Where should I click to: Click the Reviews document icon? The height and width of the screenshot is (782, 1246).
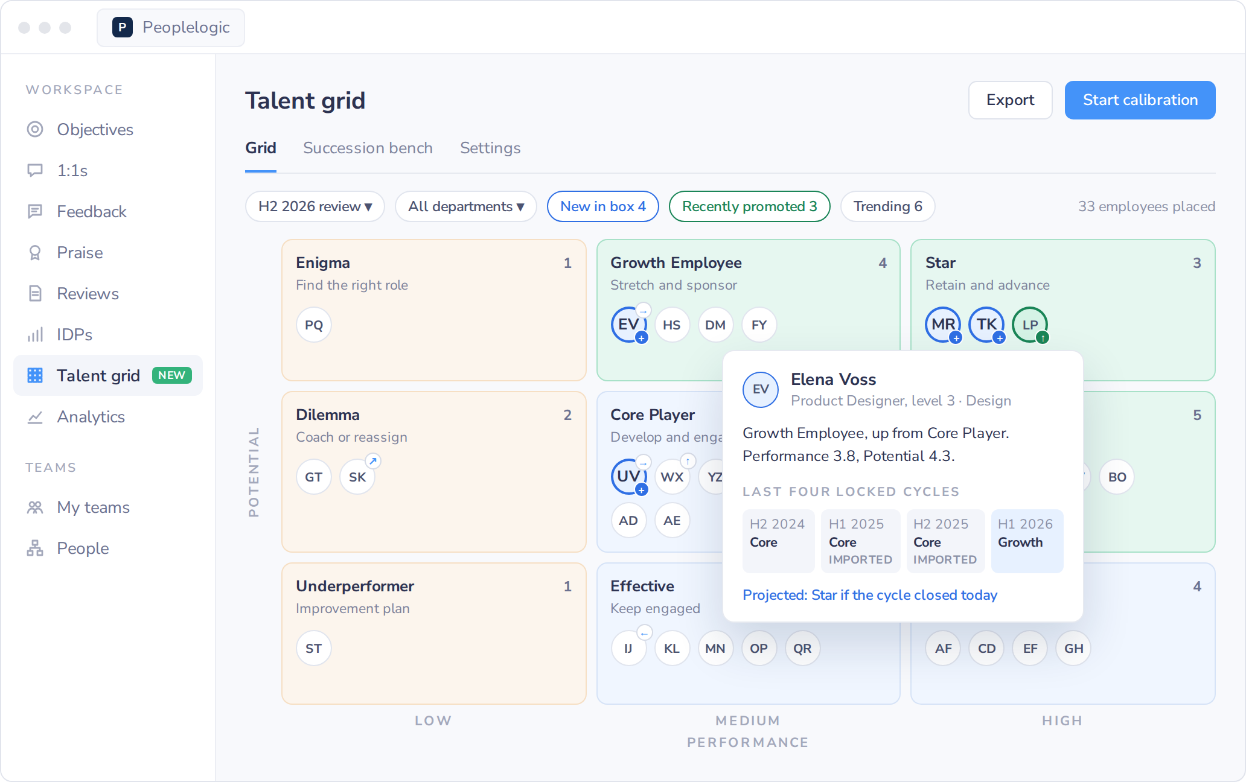pyautogui.click(x=35, y=293)
